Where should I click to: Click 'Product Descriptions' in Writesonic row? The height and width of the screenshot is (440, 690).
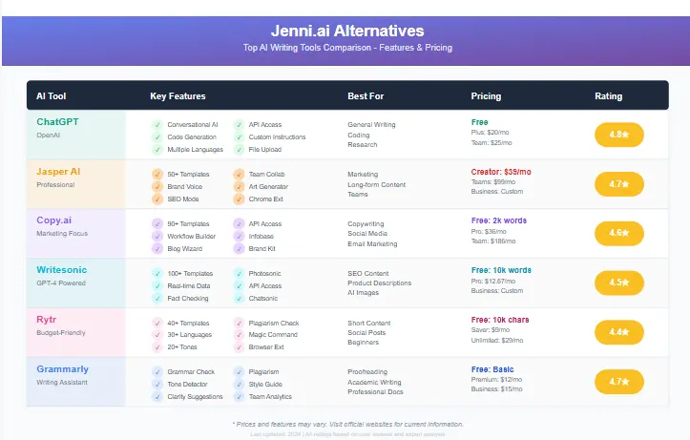pos(379,283)
